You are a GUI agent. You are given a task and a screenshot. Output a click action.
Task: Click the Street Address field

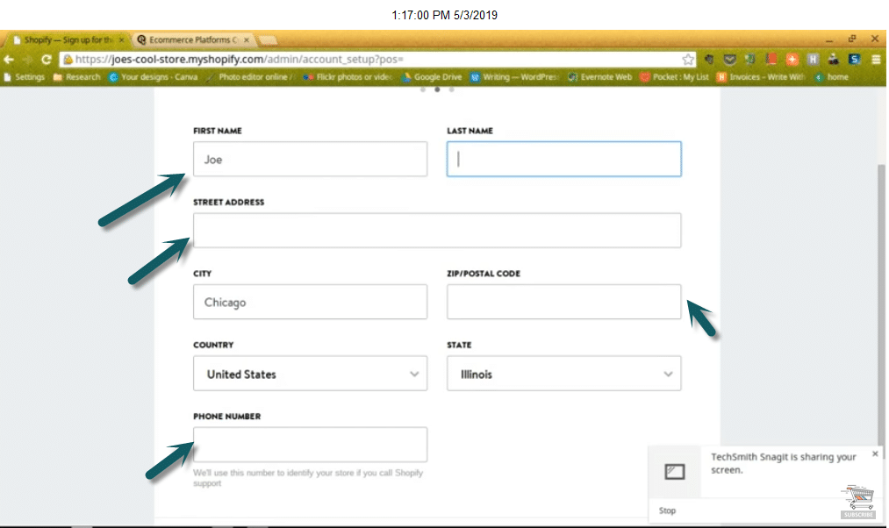pyautogui.click(x=436, y=231)
